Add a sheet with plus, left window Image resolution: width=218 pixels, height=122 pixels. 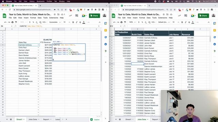coord(7,119)
